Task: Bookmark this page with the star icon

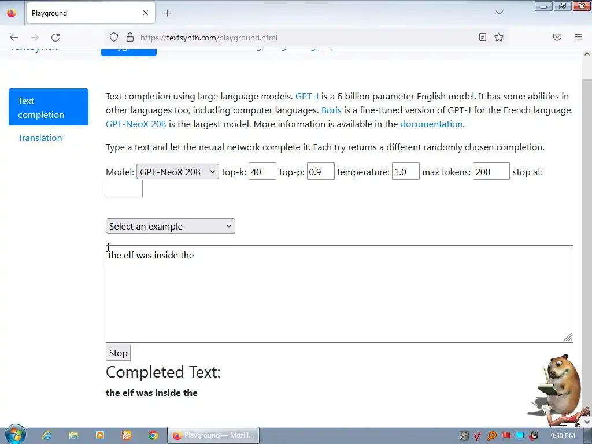Action: tap(499, 37)
